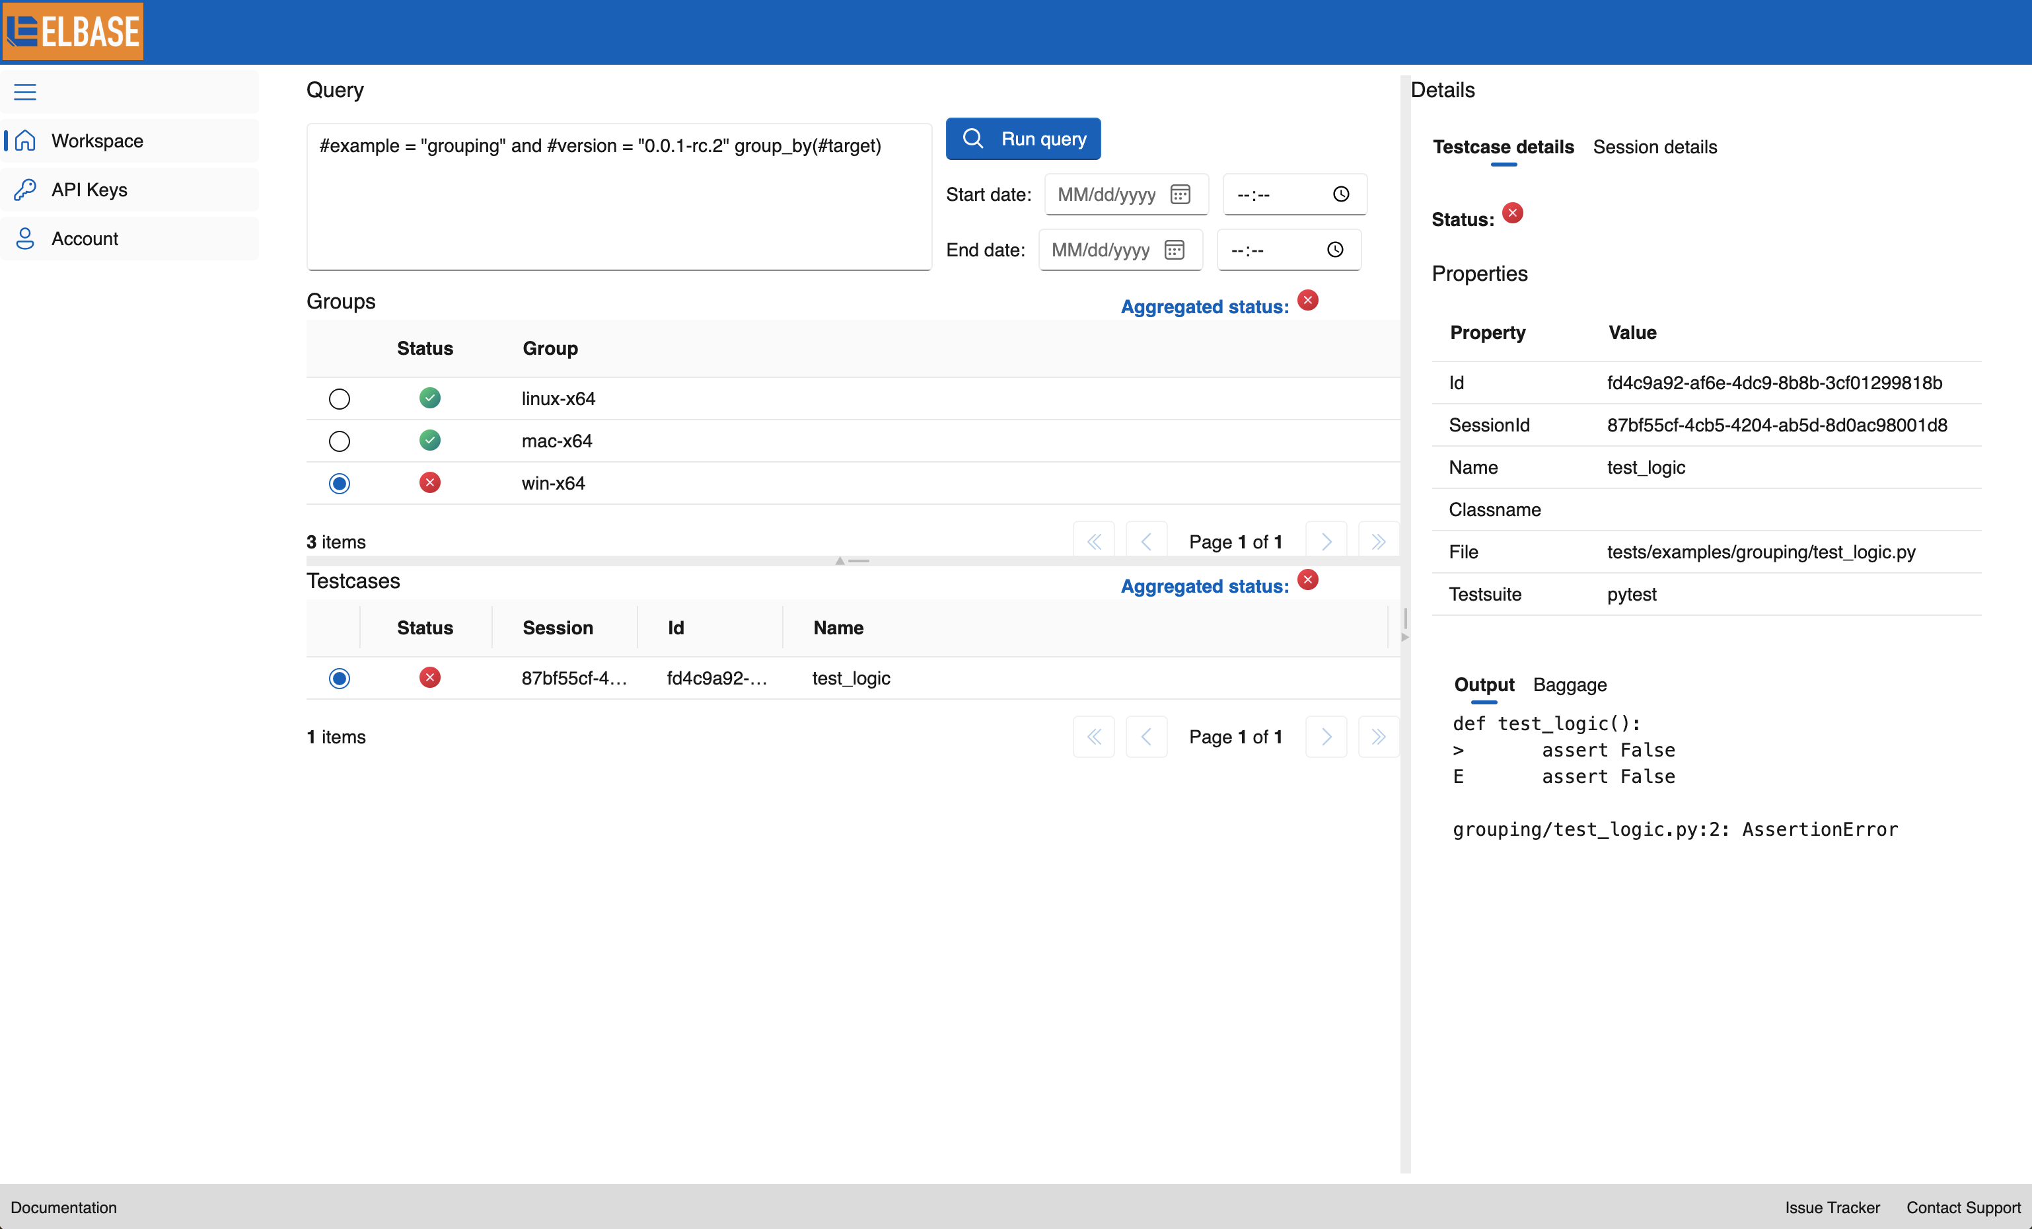The image size is (2032, 1229).
Task: Go to previous page of Groups
Action: (1146, 542)
